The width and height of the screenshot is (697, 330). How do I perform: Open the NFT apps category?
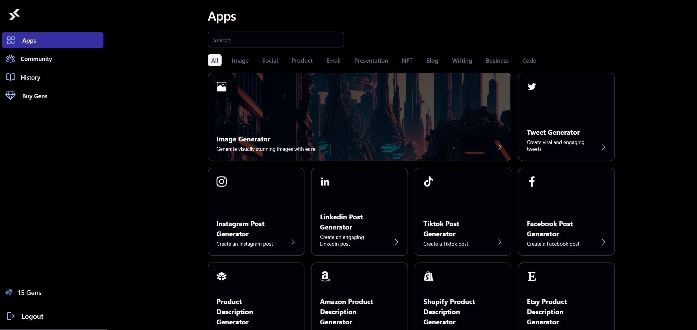[407, 60]
